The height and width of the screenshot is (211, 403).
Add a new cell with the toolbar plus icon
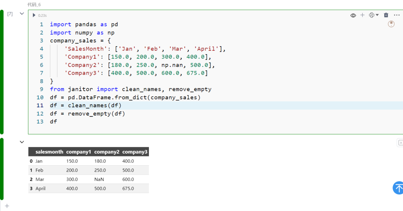coord(362,15)
